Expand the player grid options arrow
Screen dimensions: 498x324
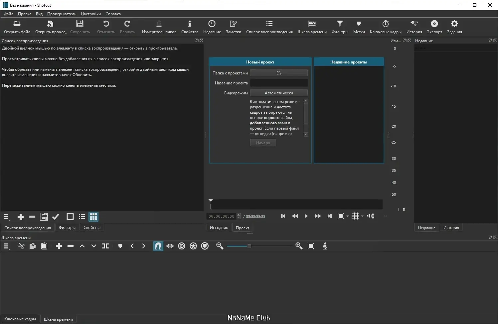coord(362,216)
